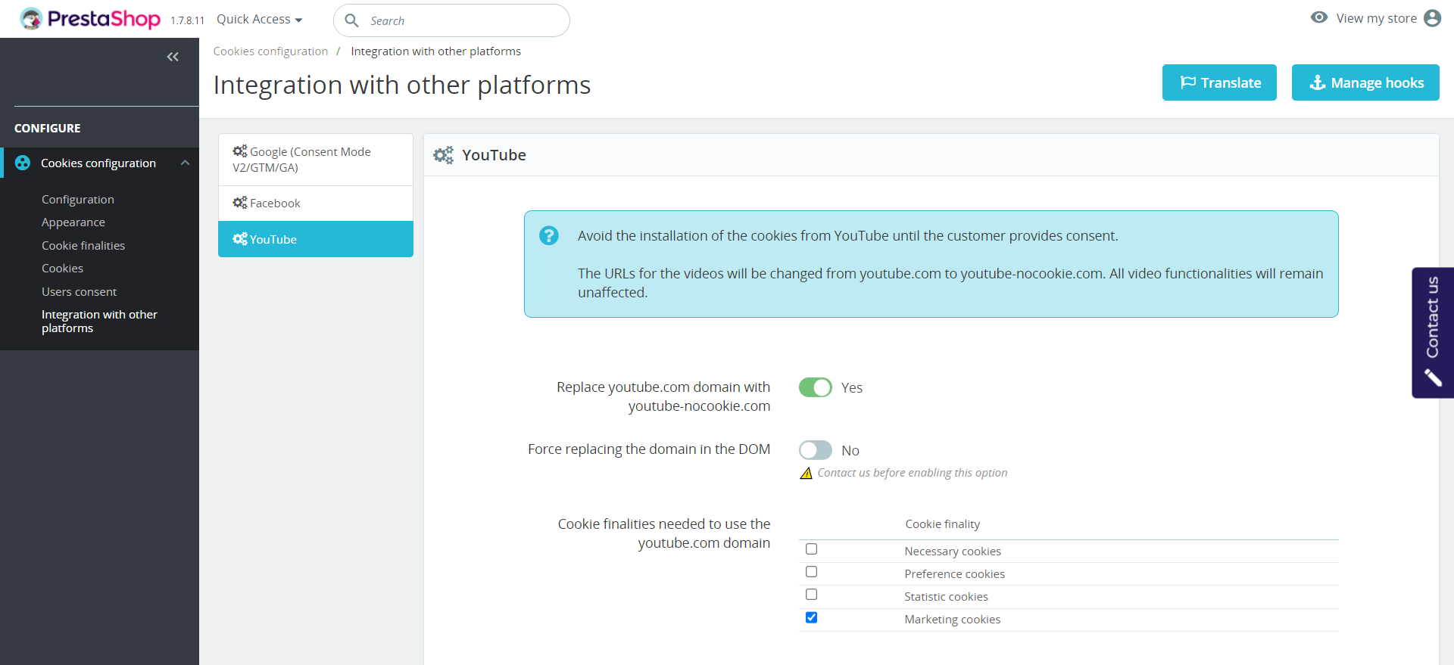
Task: Collapse the Cookies configuration menu chevron
Action: click(x=185, y=163)
